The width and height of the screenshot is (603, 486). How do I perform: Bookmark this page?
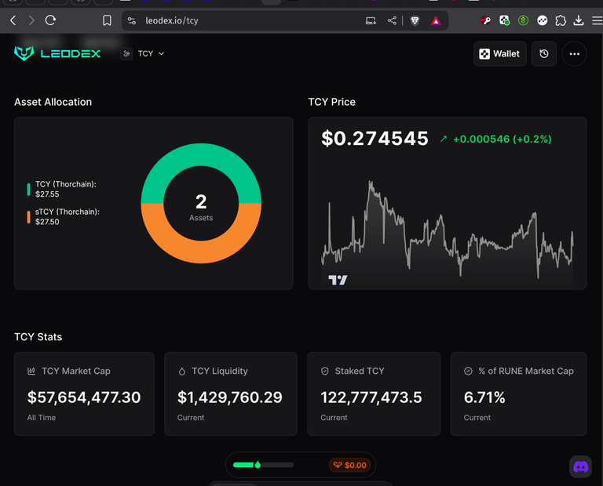tap(107, 20)
